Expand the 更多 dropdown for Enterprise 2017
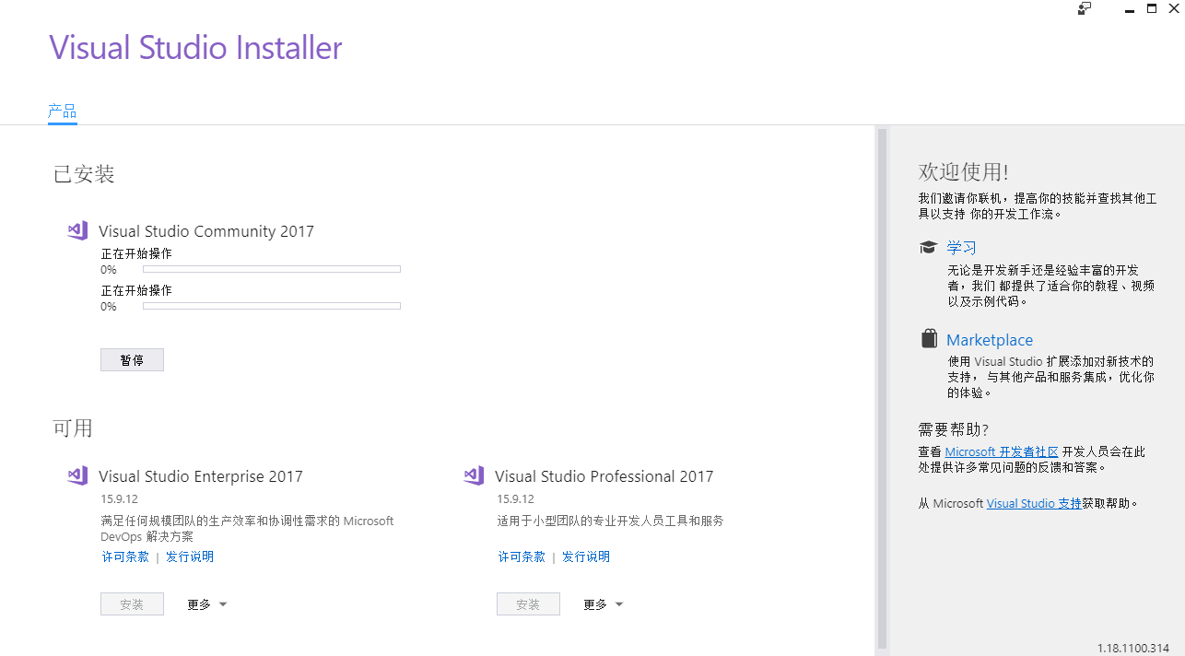 [206, 604]
